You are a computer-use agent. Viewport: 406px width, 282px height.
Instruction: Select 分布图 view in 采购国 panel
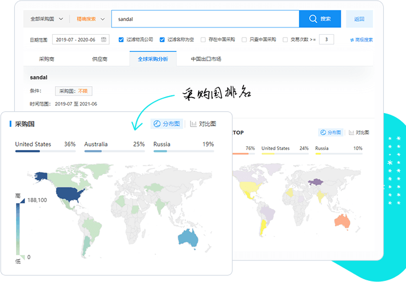pyautogui.click(x=167, y=124)
